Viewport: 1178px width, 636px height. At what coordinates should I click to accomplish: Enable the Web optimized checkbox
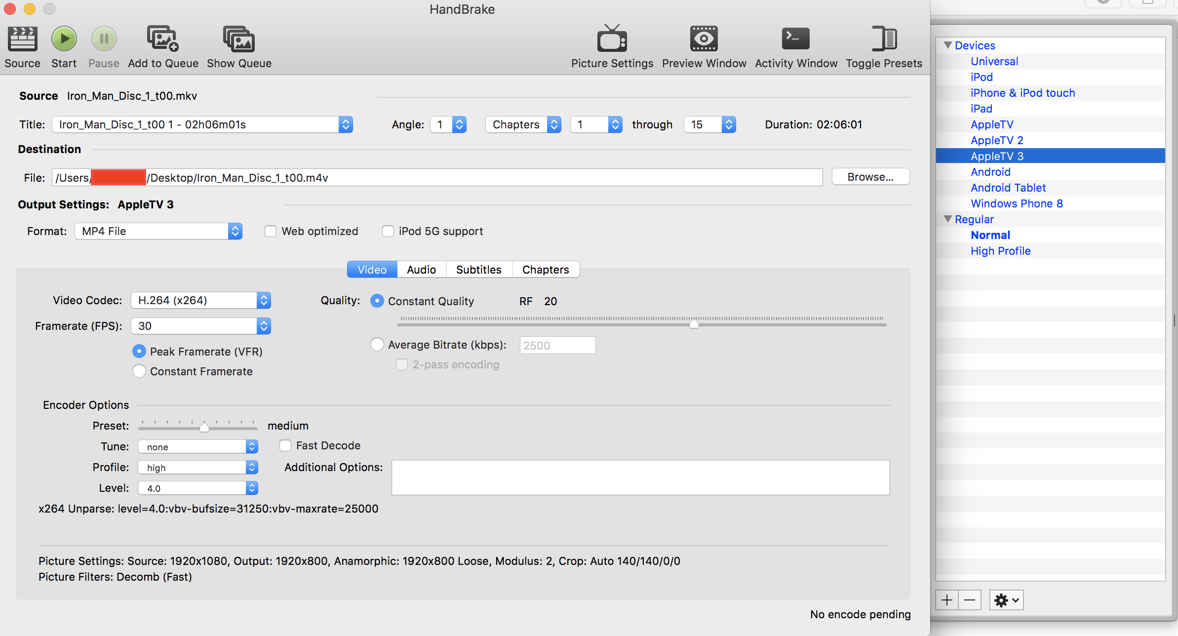pos(271,231)
